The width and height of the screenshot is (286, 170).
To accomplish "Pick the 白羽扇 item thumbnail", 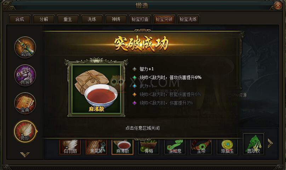I will point(70,147).
